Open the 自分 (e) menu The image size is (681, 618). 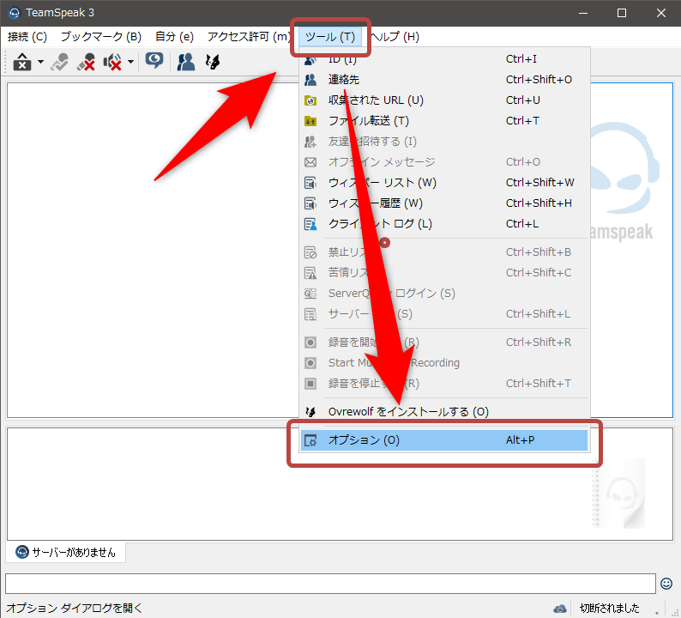174,37
